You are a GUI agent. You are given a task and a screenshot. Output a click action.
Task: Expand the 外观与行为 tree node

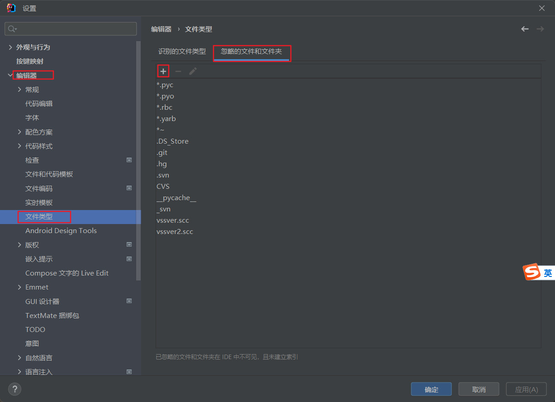coord(10,47)
